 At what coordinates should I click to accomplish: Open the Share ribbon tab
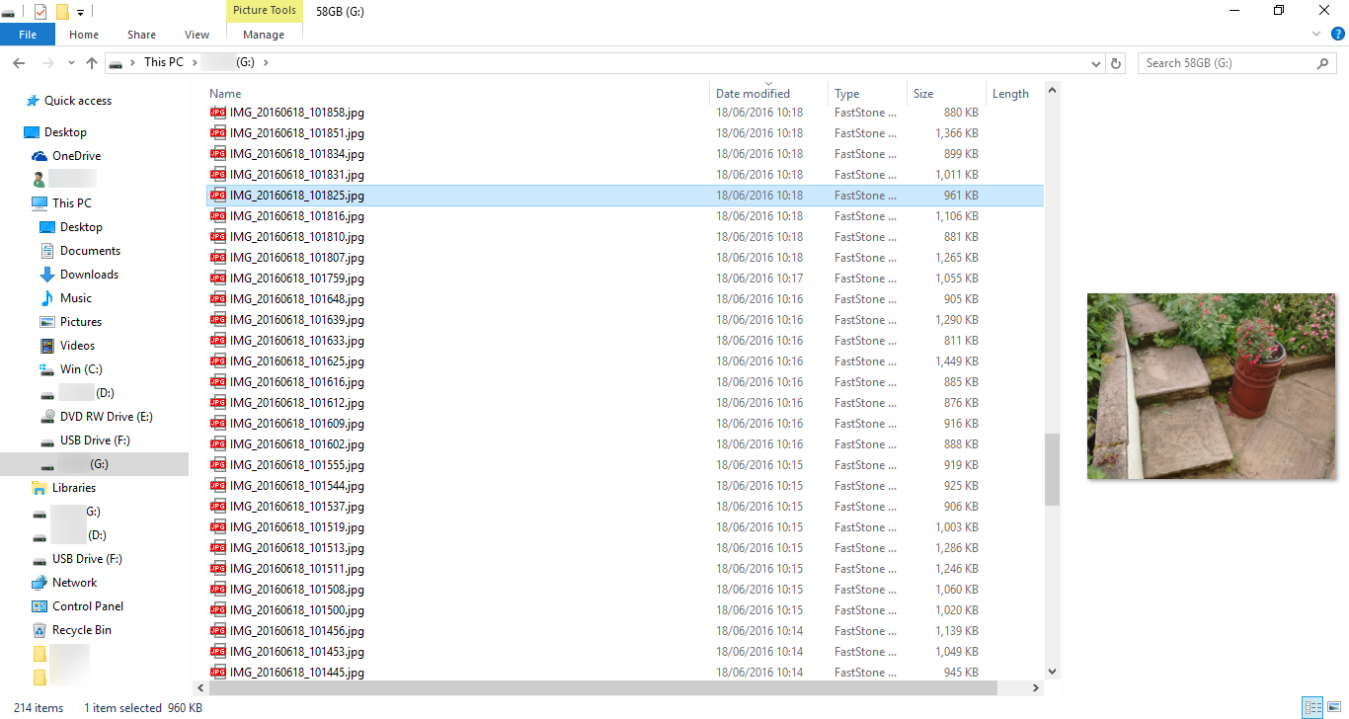pos(141,35)
